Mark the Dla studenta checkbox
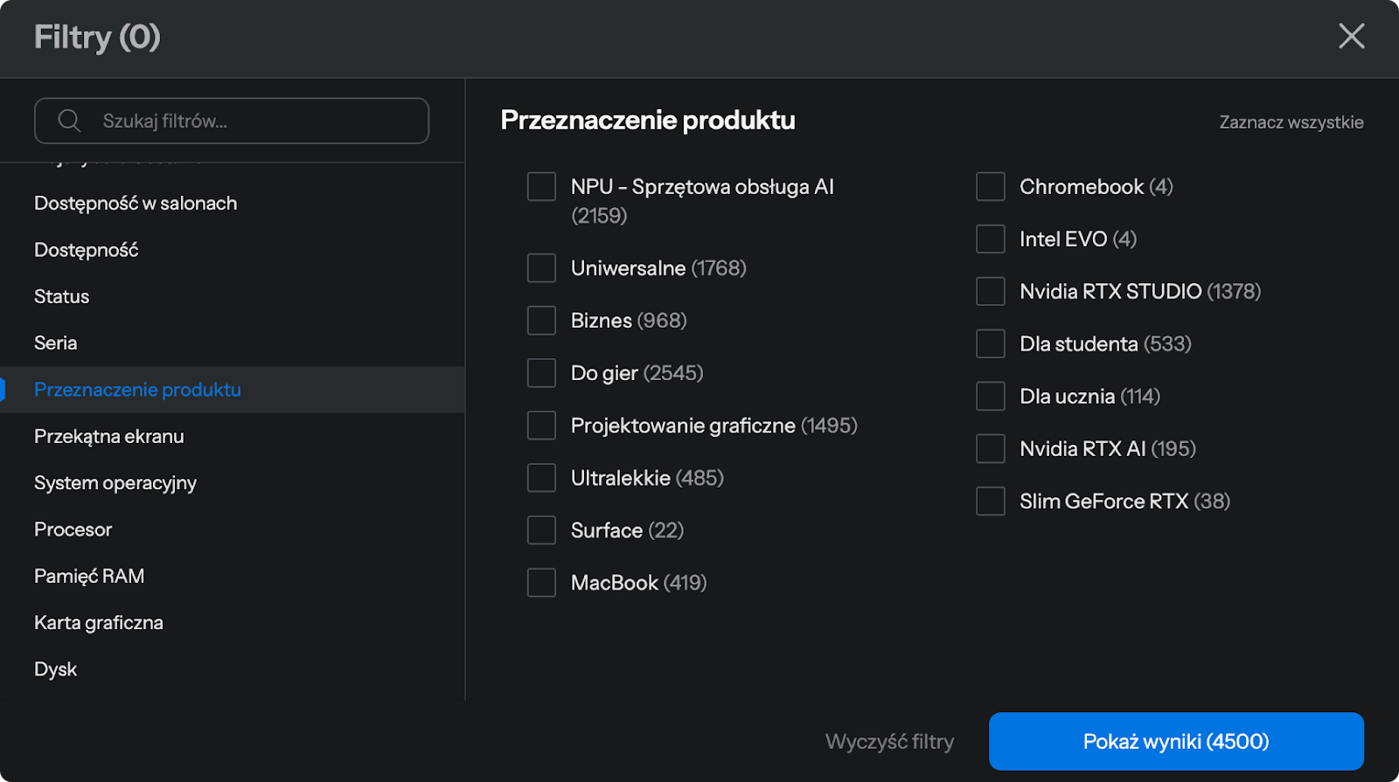This screenshot has height=782, width=1399. (x=990, y=344)
